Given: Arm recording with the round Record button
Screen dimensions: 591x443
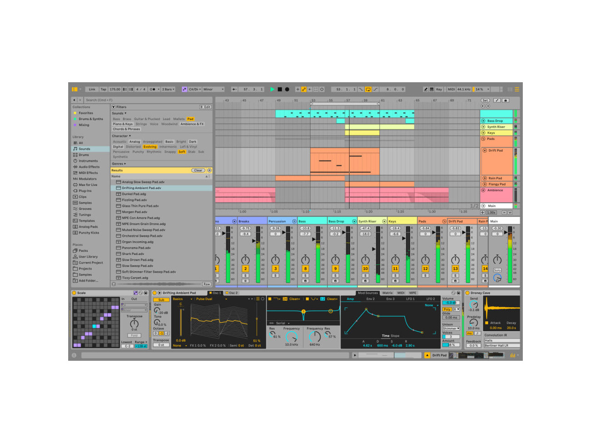Looking at the screenshot, I should 287,90.
